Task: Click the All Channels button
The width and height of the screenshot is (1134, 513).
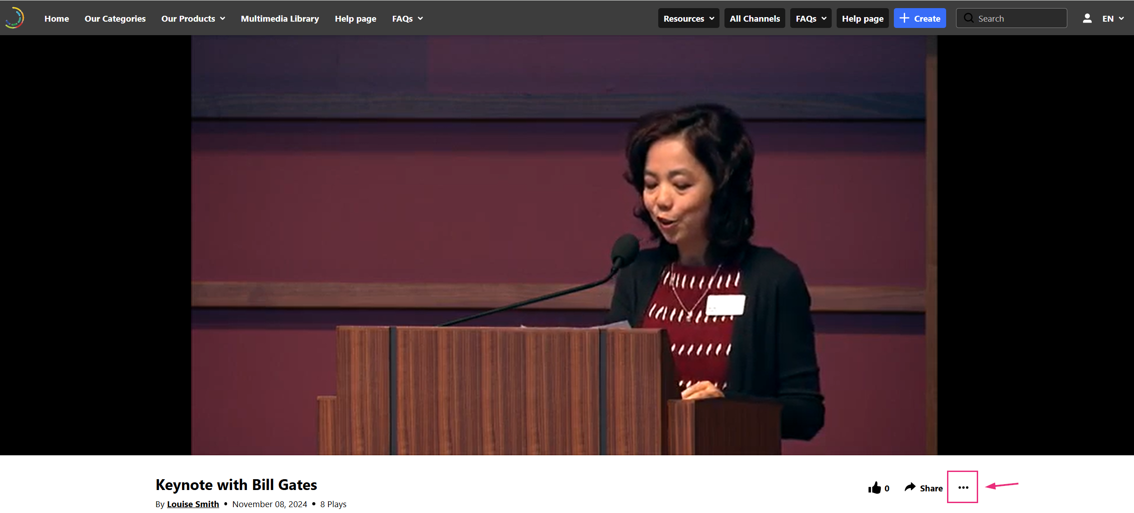Action: pyautogui.click(x=755, y=18)
